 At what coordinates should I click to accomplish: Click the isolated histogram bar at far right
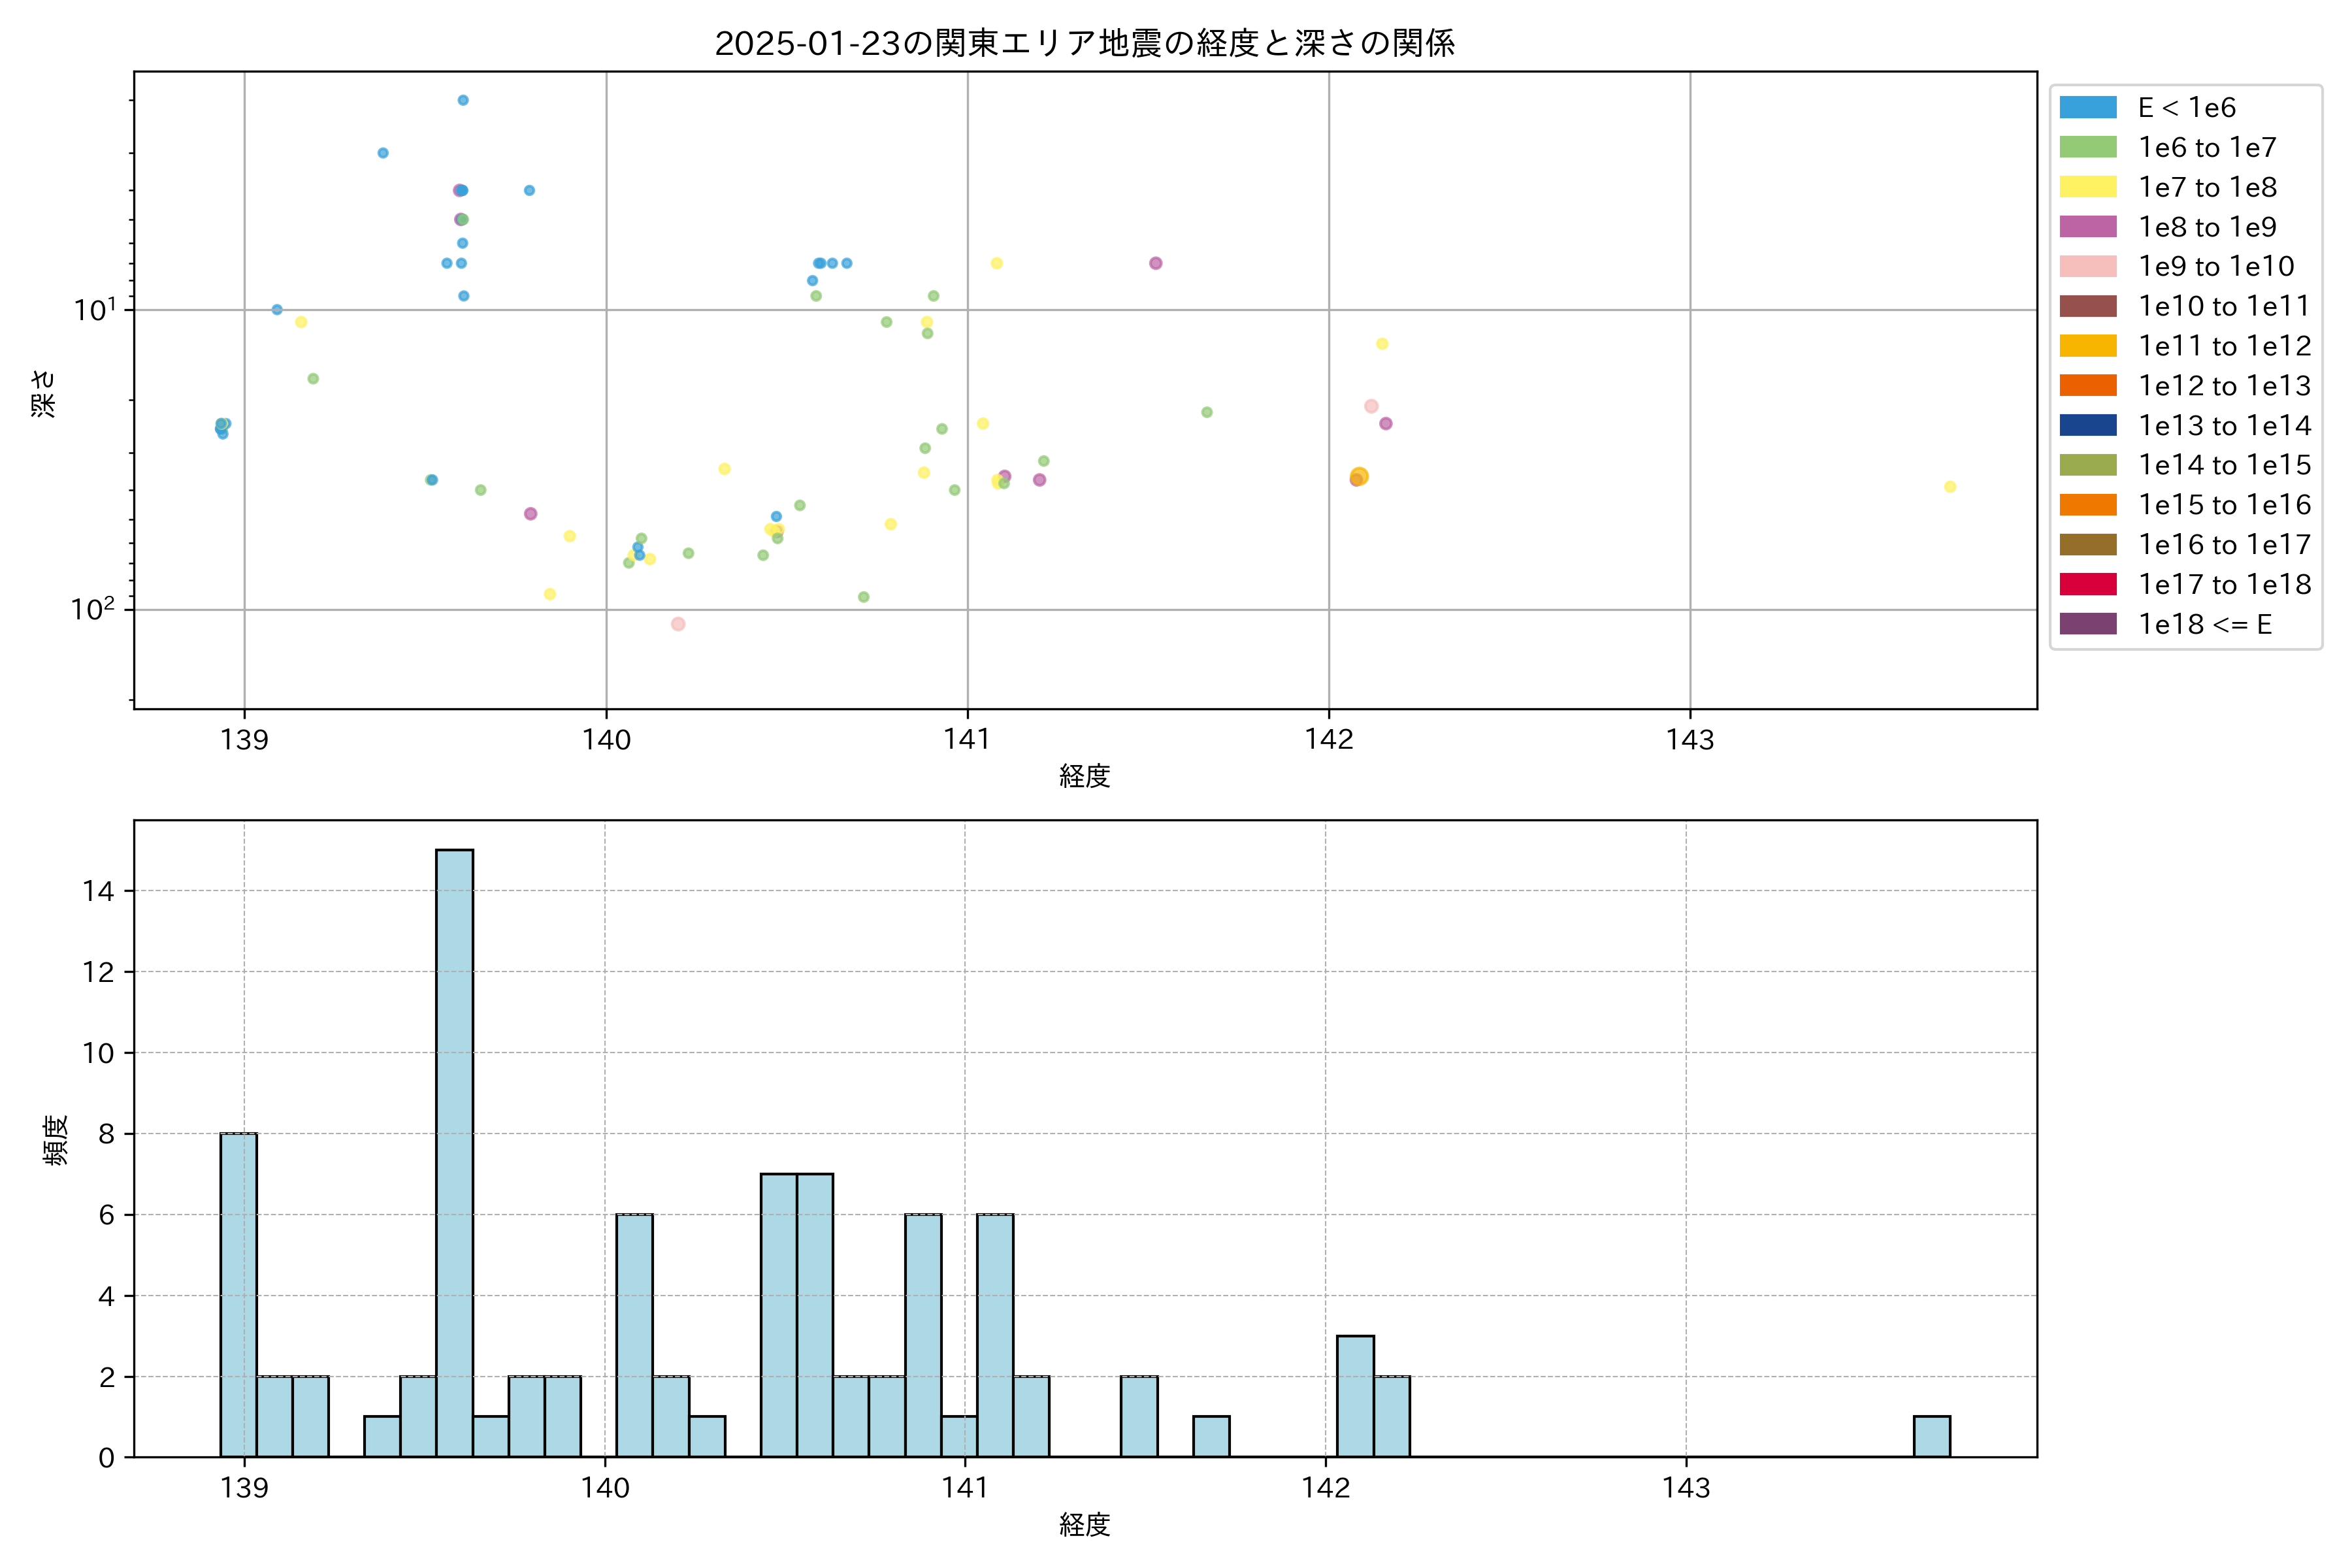1931,1436
